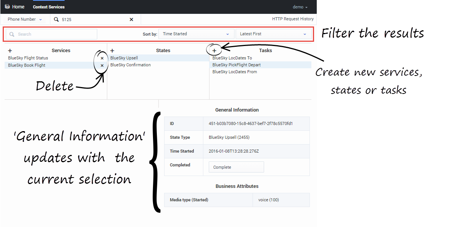
Task: Expand the Time Started sort dropdown
Action: 196,34
